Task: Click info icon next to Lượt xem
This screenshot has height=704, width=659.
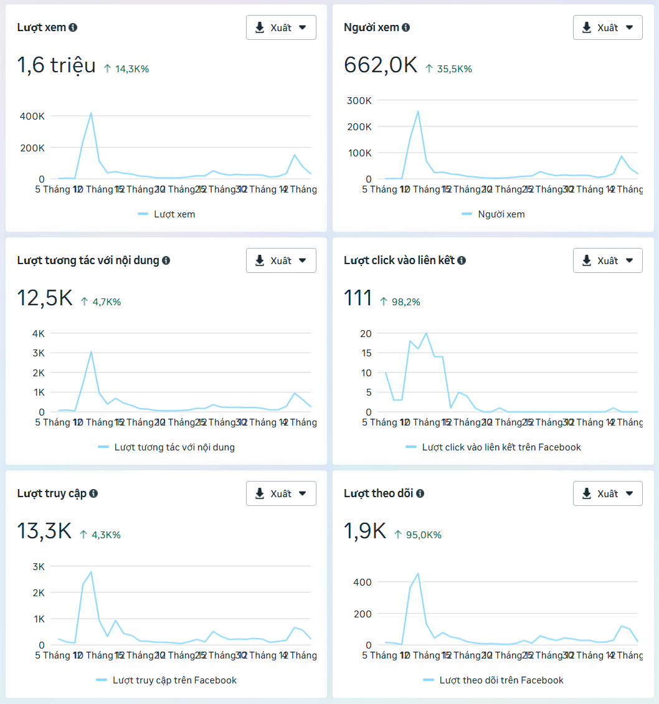Action: (x=73, y=27)
